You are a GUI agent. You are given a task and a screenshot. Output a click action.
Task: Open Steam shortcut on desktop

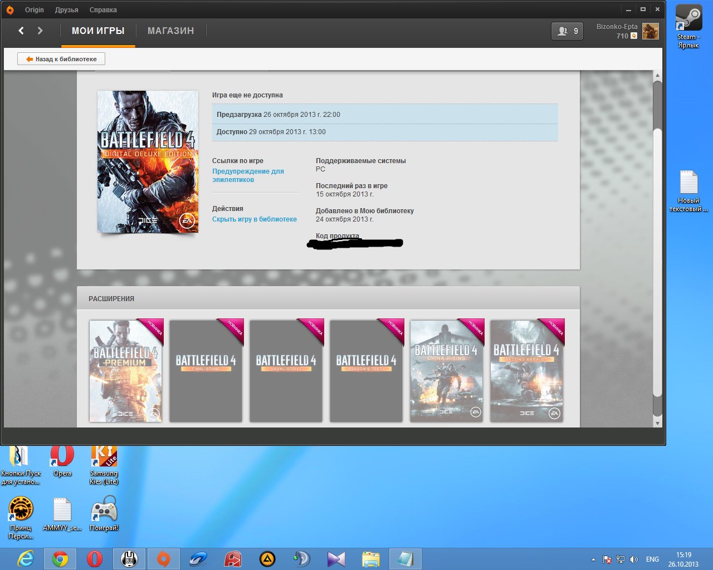[688, 26]
